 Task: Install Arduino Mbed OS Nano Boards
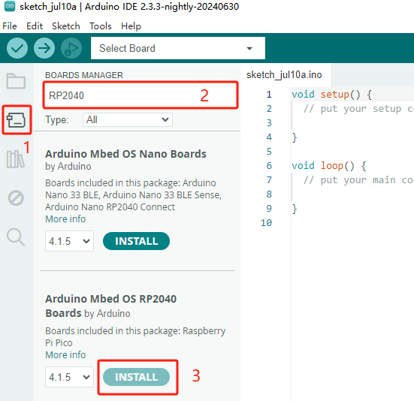click(x=136, y=241)
